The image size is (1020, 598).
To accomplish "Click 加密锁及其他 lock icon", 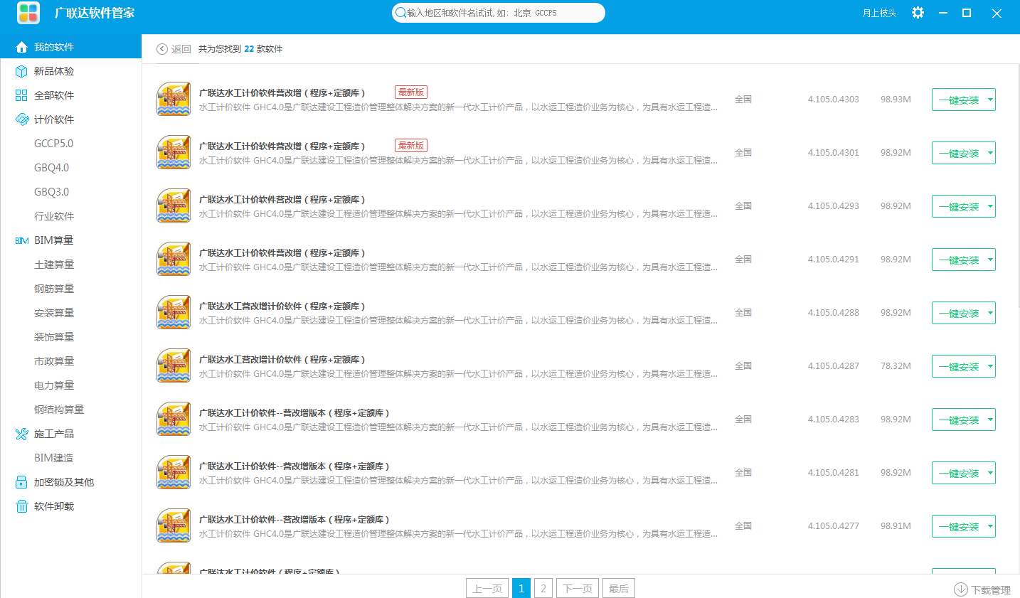I will 21,482.
